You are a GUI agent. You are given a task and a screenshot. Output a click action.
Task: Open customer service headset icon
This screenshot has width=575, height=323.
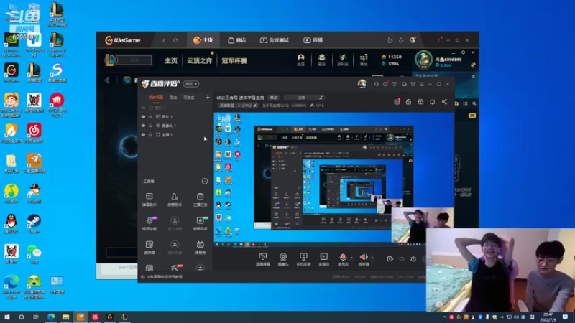click(376, 84)
